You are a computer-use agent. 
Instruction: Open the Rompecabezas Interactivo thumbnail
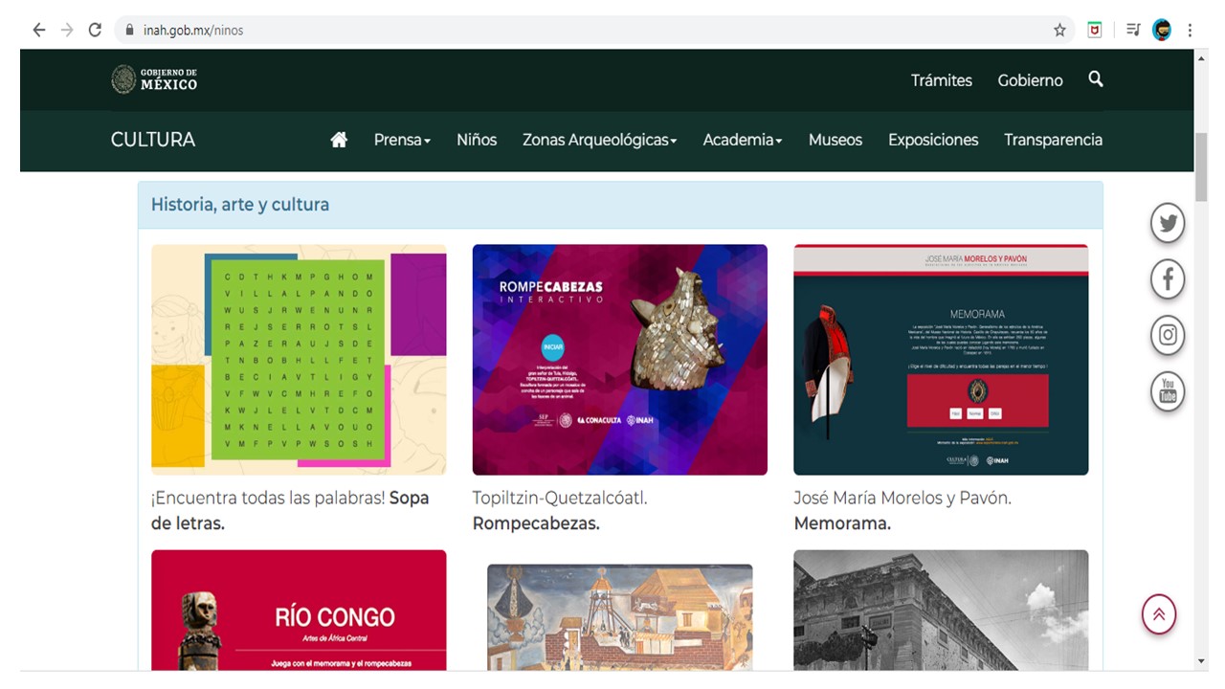[x=620, y=360]
